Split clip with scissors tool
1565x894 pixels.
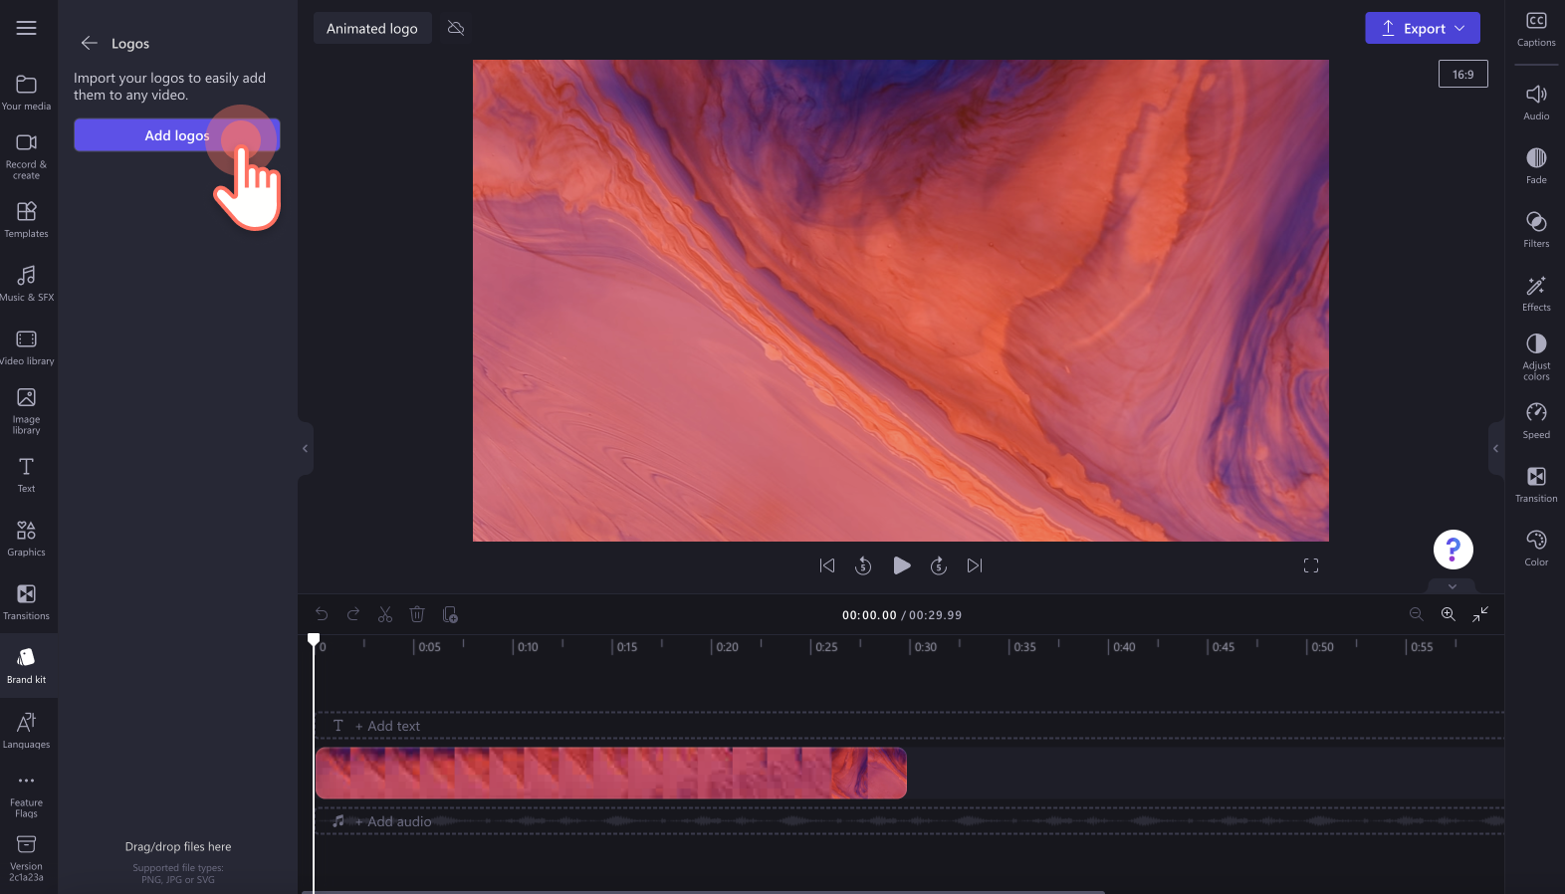coord(385,614)
